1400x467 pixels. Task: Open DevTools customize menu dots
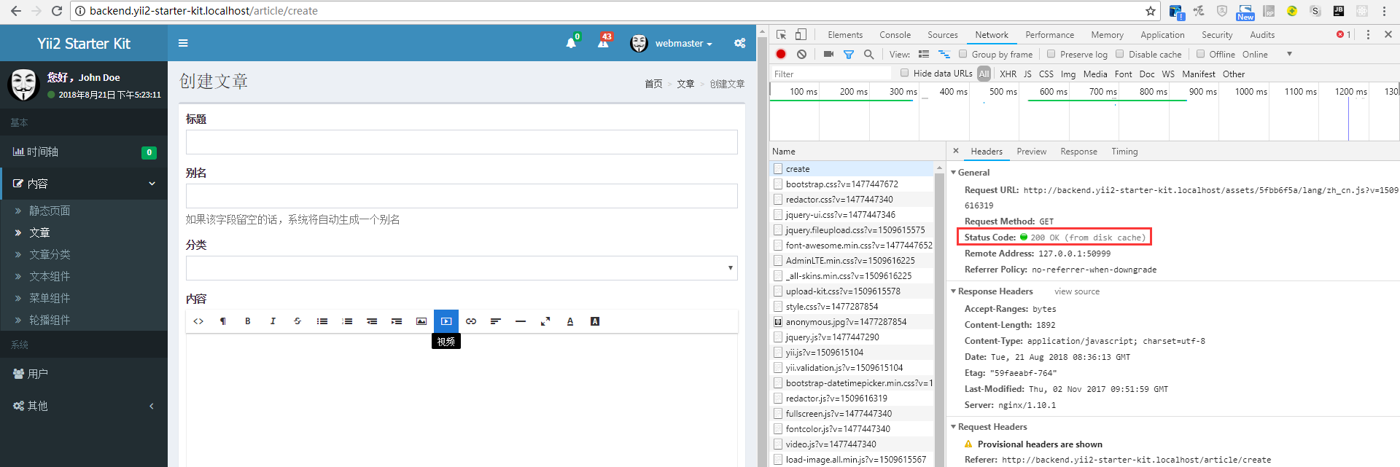(1368, 34)
